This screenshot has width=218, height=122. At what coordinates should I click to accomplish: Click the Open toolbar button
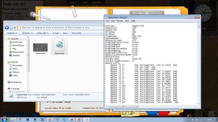pyautogui.click(x=26, y=33)
